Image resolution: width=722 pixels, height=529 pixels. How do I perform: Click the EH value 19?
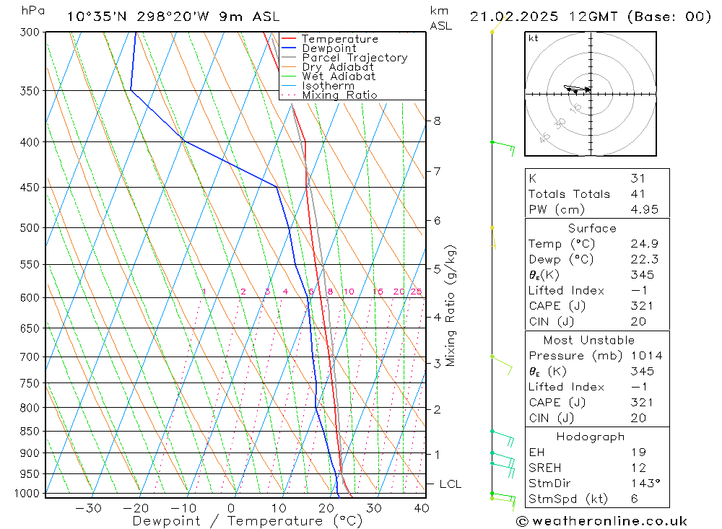click(639, 452)
